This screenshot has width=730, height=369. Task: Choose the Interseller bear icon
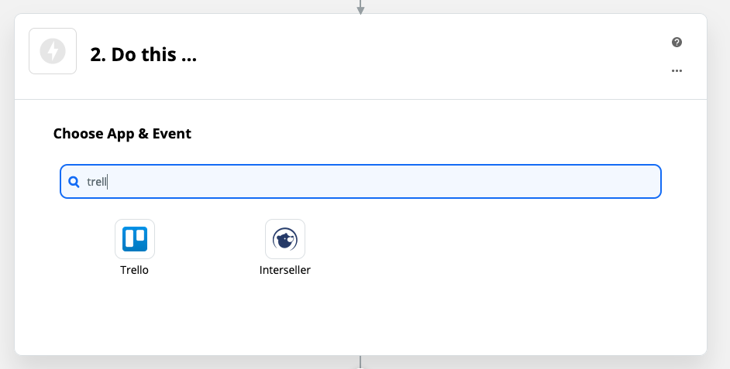[285, 239]
